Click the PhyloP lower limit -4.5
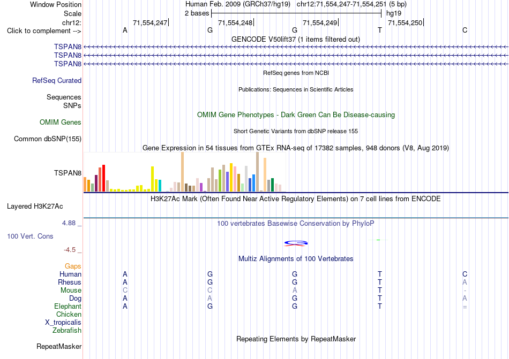The width and height of the screenshot is (509, 359). (x=70, y=250)
